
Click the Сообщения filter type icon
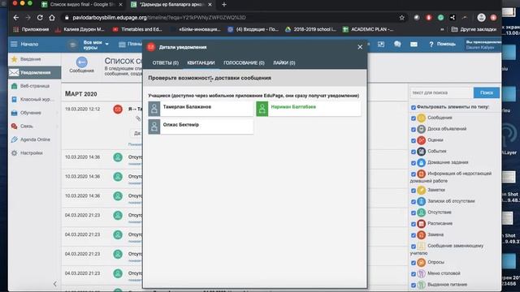(421, 118)
